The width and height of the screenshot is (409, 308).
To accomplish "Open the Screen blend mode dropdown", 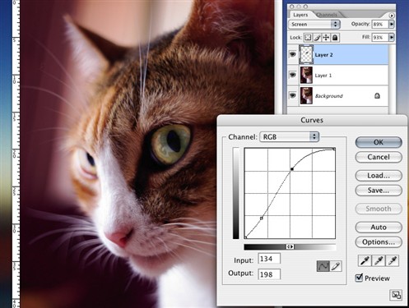I will tap(314, 25).
